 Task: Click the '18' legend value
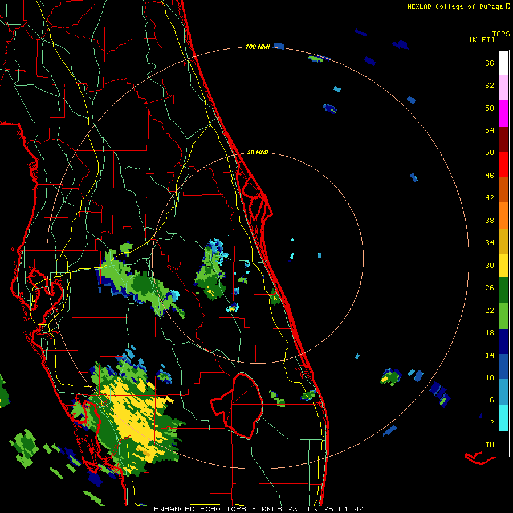[490, 333]
